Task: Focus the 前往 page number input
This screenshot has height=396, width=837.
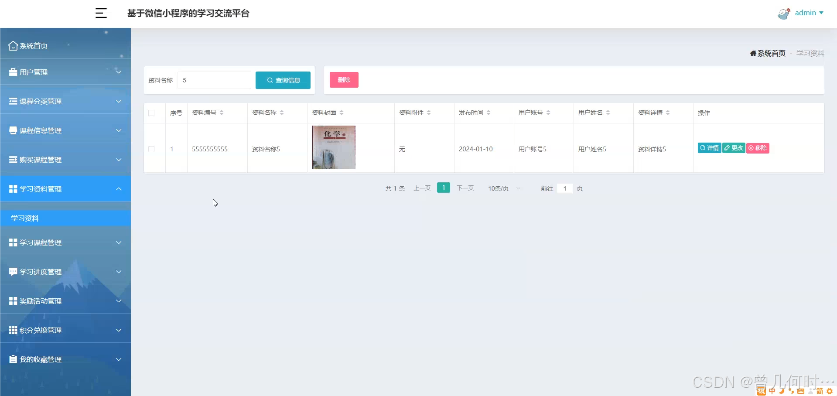Action: tap(565, 188)
